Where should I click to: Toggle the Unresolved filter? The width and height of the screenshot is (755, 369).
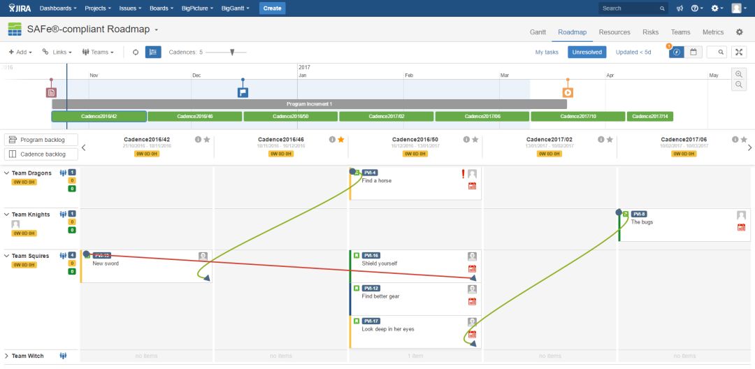tap(587, 52)
